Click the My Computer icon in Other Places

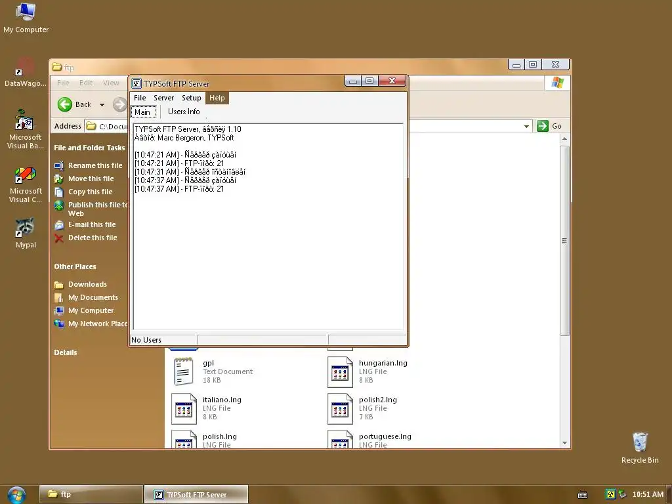(x=59, y=310)
